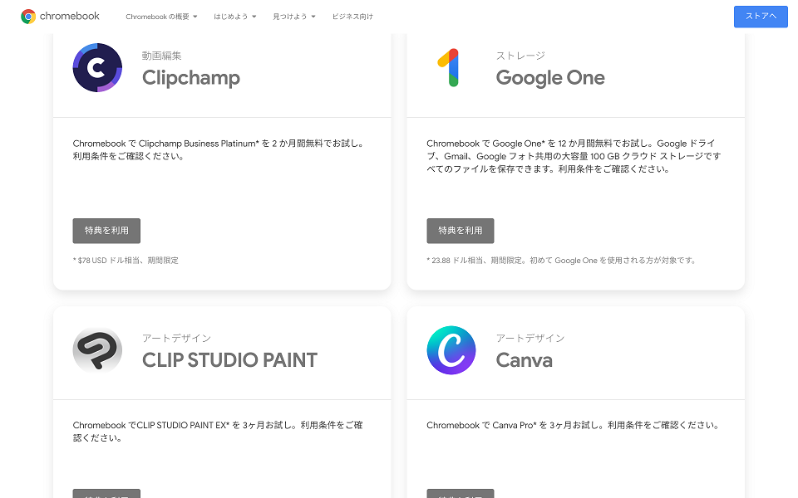The height and width of the screenshot is (498, 798).
Task: Click the $78 USD footnote text
Action: (x=126, y=260)
